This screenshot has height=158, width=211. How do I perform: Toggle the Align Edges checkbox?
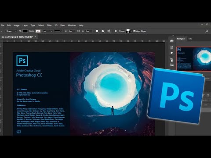tap(135, 31)
